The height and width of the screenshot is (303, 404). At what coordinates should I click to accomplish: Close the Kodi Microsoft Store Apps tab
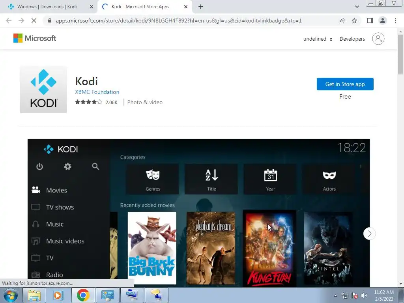click(186, 7)
